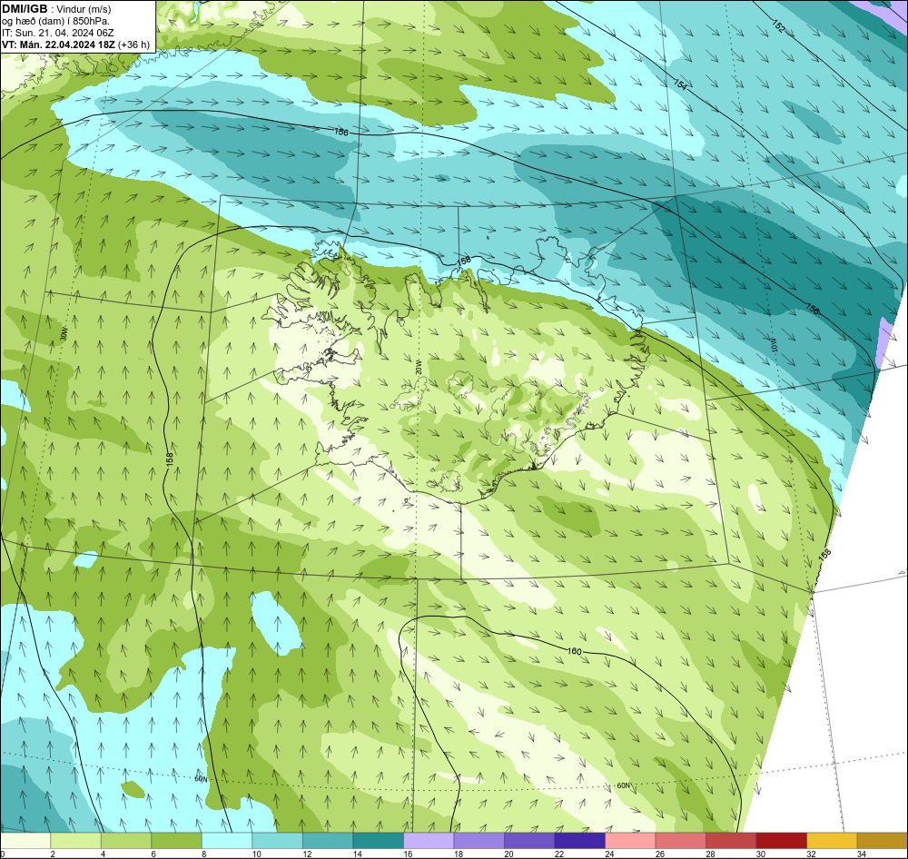Click the salmon 26–28 m/s legend swatch
This screenshot has height=859, width=908.
(680, 841)
